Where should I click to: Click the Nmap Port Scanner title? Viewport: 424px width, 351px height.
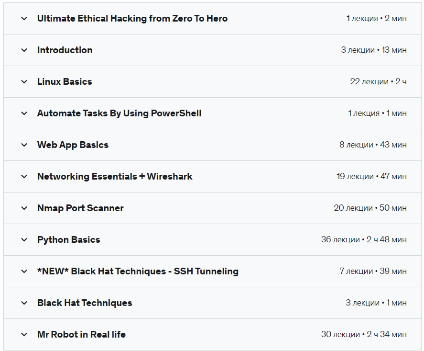coord(80,208)
